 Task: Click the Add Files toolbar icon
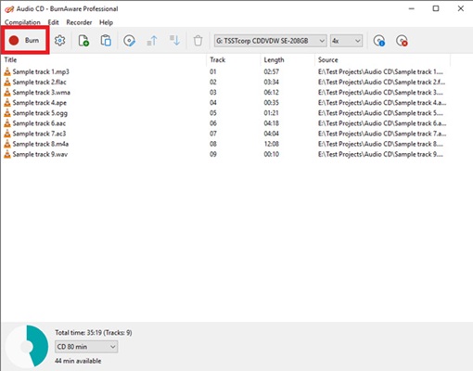pos(83,41)
